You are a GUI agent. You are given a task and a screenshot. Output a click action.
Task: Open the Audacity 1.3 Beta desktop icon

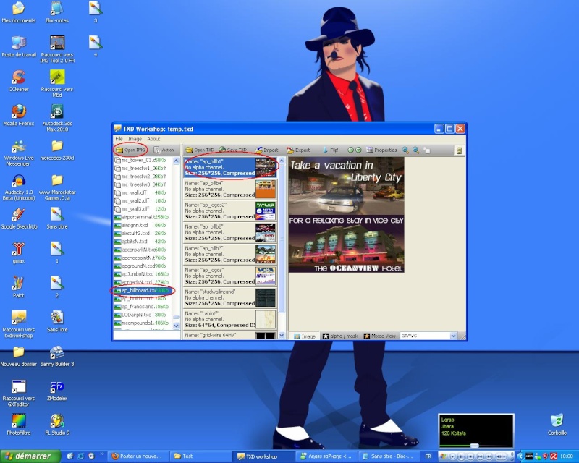19,187
